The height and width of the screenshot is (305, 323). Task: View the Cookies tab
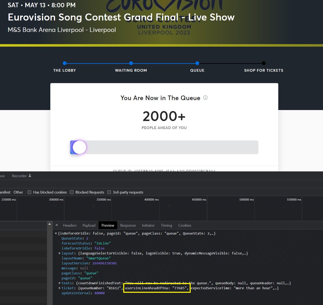click(x=185, y=225)
